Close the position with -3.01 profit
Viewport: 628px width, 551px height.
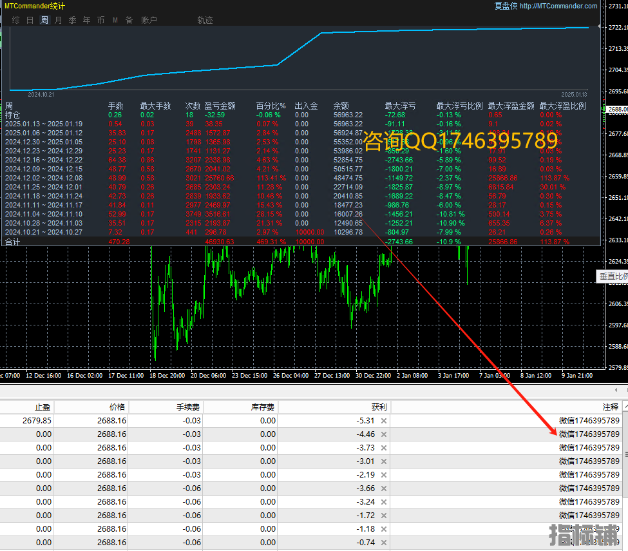pos(384,461)
